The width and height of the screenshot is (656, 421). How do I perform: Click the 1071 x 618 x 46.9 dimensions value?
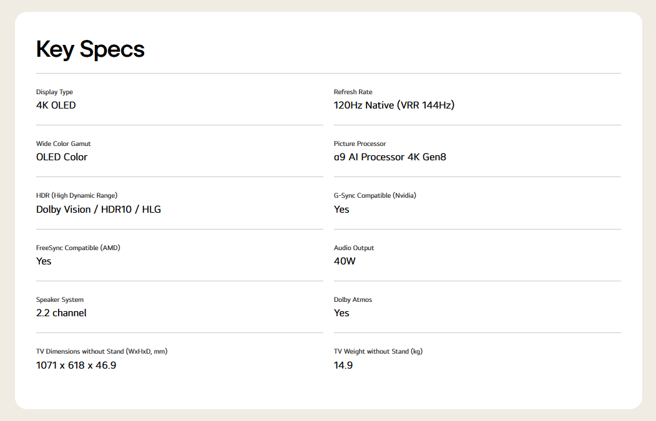[x=76, y=365]
